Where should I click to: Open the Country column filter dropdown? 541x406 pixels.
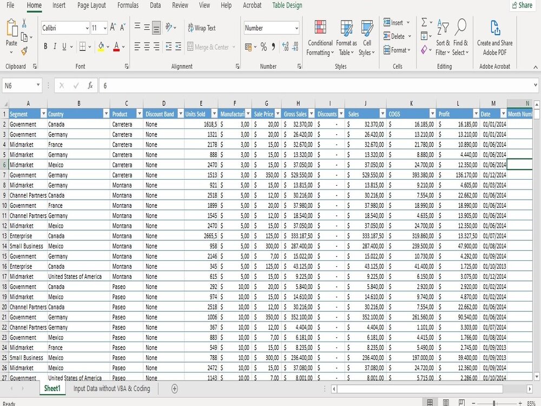(x=106, y=114)
